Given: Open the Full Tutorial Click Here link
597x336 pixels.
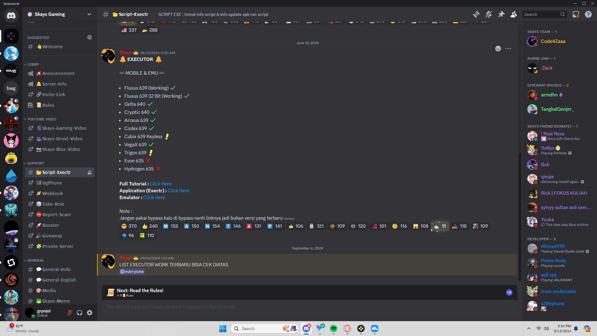Looking at the screenshot, I should [160, 184].
